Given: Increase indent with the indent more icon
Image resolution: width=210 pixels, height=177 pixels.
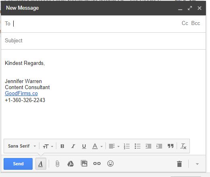Looking at the screenshot, I should 159,146.
